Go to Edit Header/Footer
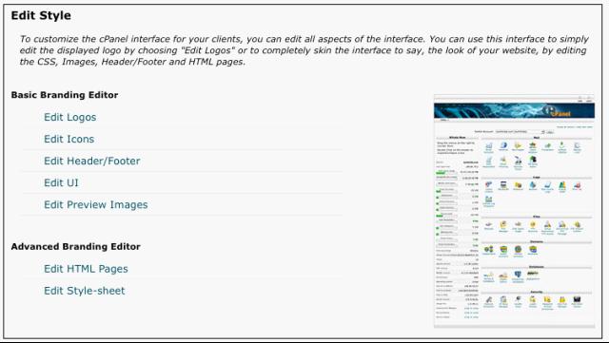This screenshot has height=343, width=609. click(92, 161)
